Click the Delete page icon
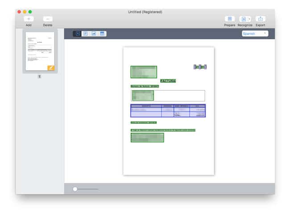The height and width of the screenshot is (216, 290). point(48,19)
